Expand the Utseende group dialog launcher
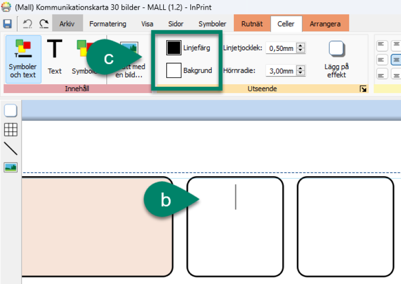 [363, 89]
